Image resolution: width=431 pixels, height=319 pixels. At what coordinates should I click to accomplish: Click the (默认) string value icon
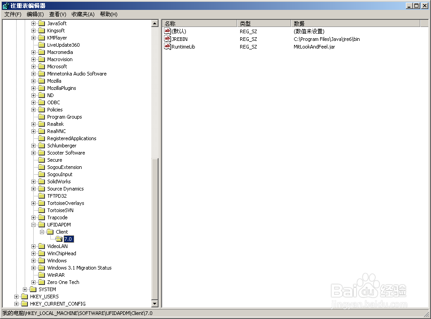pos(167,31)
